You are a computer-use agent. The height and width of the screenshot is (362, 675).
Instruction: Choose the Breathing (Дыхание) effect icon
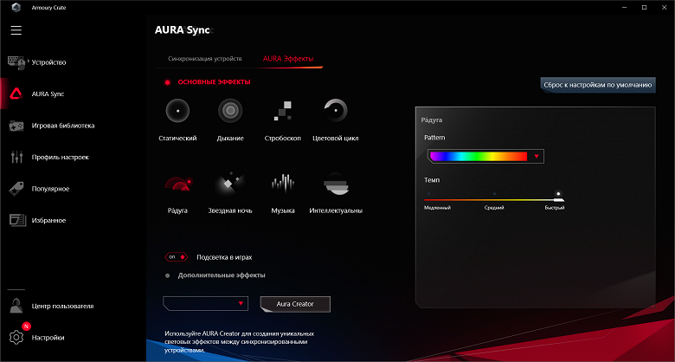(x=230, y=111)
